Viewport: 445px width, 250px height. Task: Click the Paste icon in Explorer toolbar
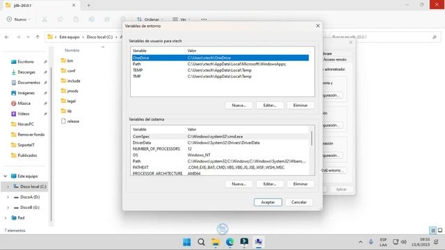coord(76,19)
